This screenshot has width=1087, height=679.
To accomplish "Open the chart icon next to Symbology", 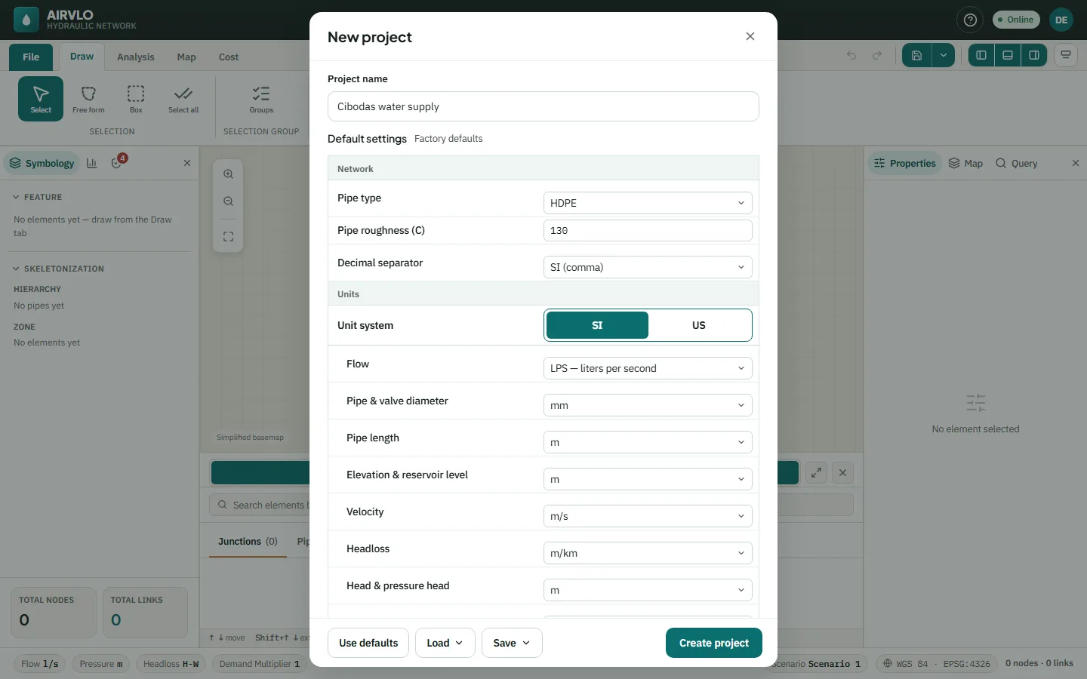I will (92, 163).
